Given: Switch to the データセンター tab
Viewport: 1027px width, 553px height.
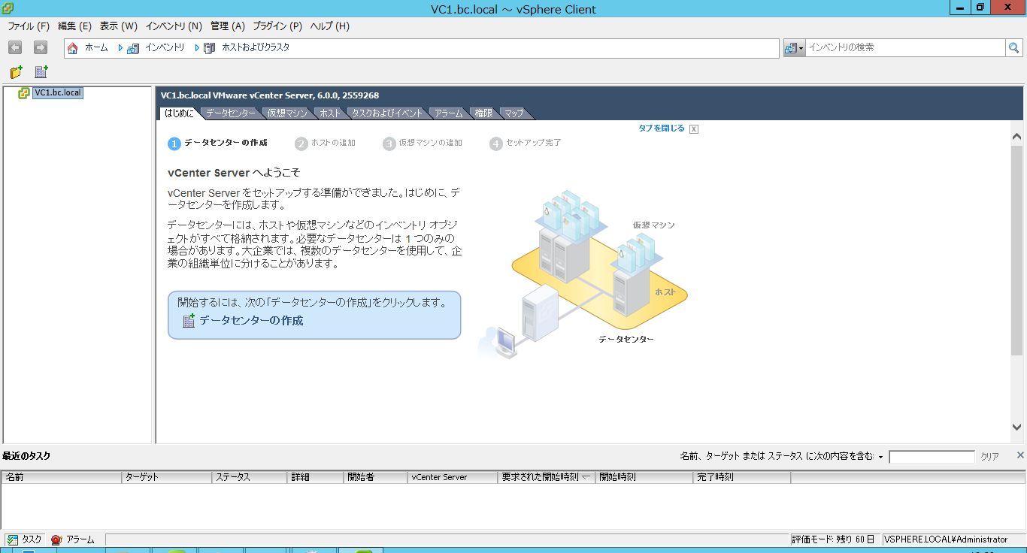Looking at the screenshot, I should 230,113.
